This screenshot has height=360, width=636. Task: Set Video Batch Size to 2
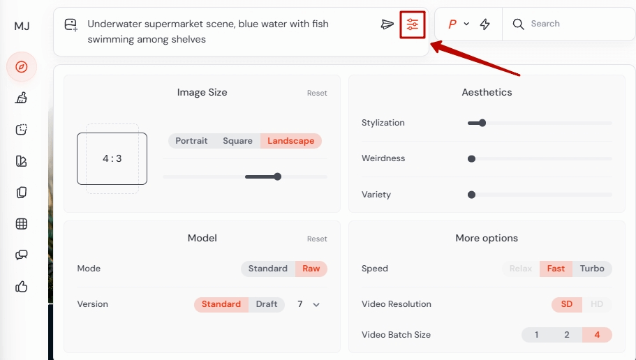coord(566,335)
